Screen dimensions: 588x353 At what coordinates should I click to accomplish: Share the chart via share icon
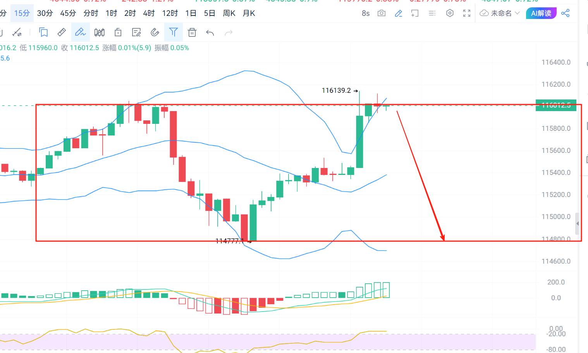(566, 13)
